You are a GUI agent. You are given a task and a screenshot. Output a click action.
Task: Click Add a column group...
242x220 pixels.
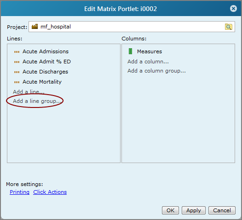(x=156, y=71)
